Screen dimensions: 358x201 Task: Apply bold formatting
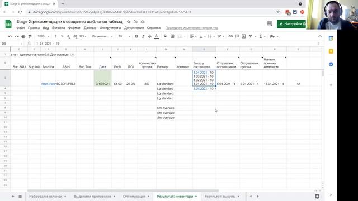pos(136,36)
